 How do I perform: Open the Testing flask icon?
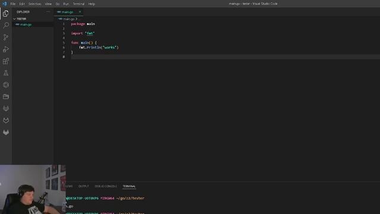coord(6,73)
